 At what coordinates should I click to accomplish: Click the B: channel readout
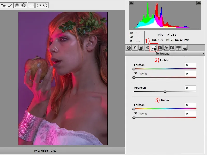point(135,41)
